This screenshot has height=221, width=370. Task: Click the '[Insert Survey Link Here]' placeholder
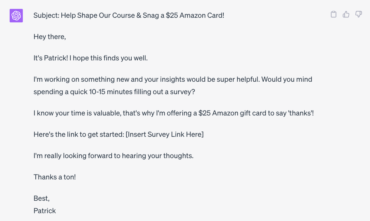165,134
